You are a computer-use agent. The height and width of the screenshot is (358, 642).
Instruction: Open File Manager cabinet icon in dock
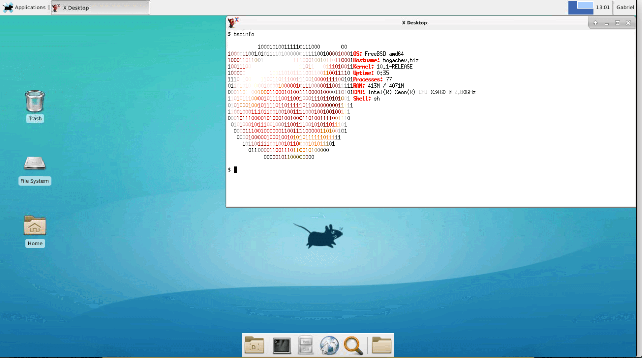[306, 345]
